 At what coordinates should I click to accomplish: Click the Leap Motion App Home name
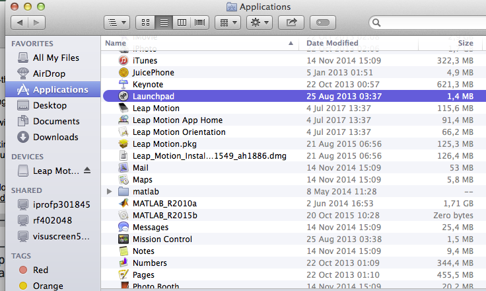tap(178, 120)
